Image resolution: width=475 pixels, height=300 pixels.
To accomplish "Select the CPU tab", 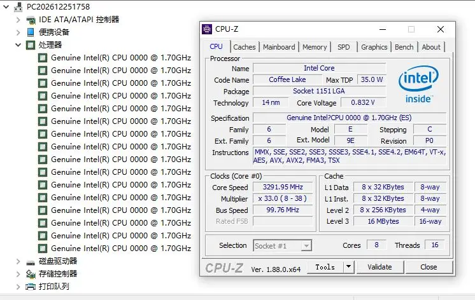I will click(216, 46).
